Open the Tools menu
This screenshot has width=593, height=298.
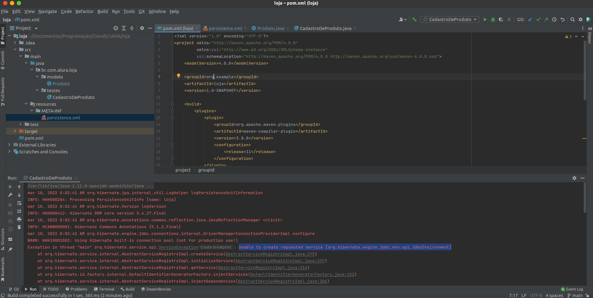(129, 11)
